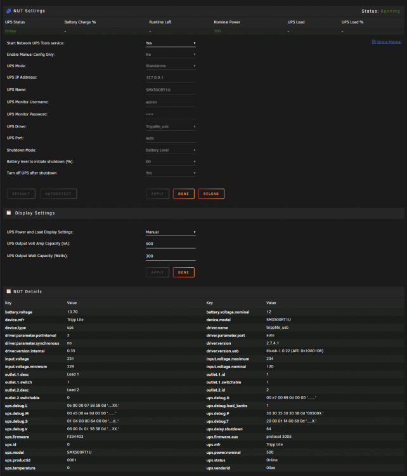Click UPS Output Volt Amp Capacity field
Image resolution: width=407 pixels, height=476 pixels.
(171, 244)
